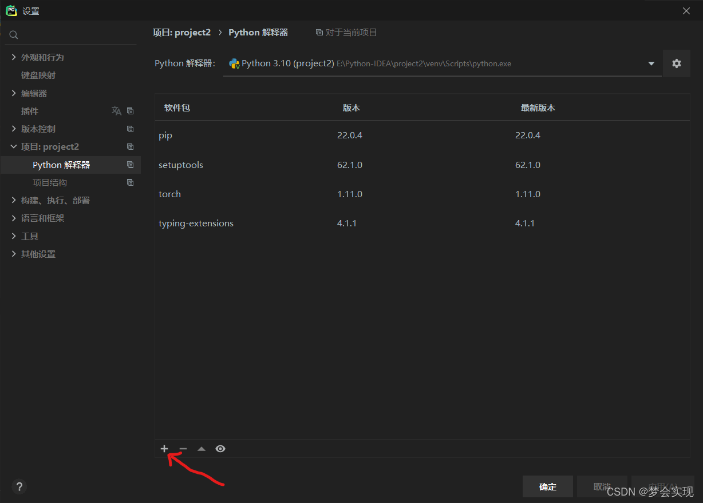Click the help question mark icon
Viewport: 703px width, 503px height.
pos(19,486)
